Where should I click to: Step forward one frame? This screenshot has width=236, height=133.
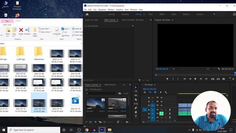click(x=201, y=79)
